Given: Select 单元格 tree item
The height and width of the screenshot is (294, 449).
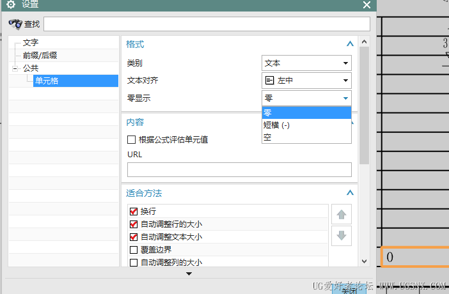Looking at the screenshot, I should 75,81.
